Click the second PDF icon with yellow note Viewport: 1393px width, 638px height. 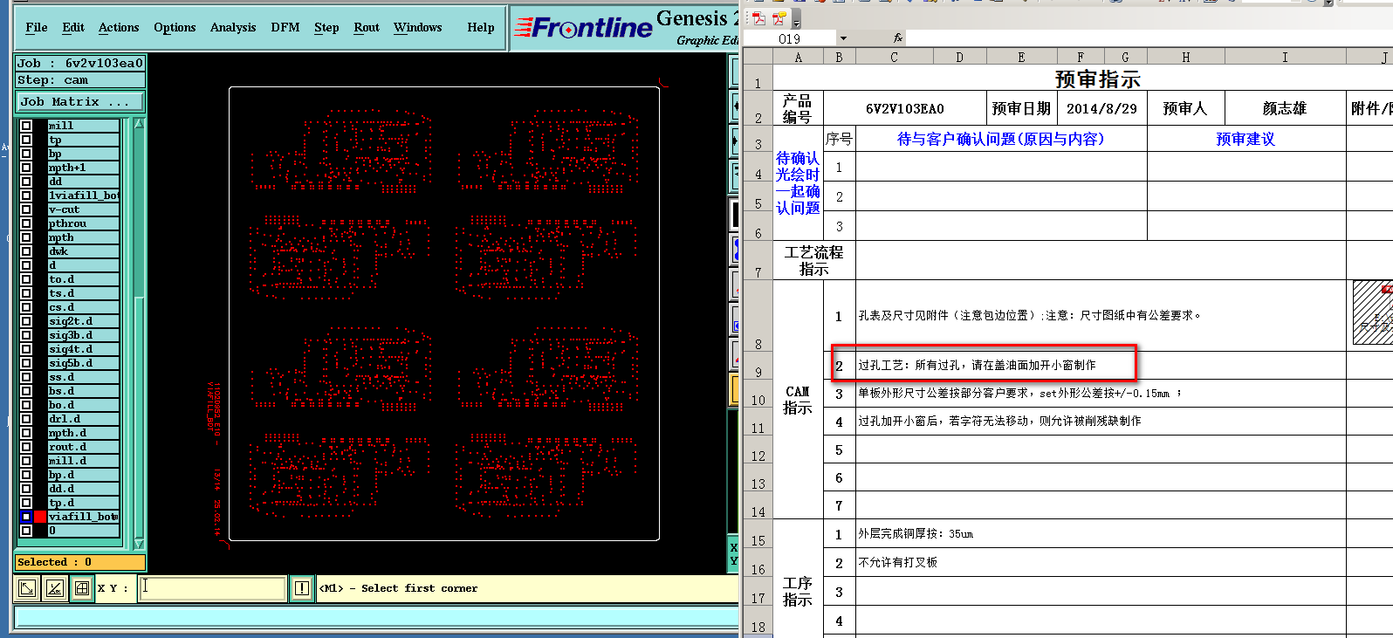pyautogui.click(x=779, y=18)
